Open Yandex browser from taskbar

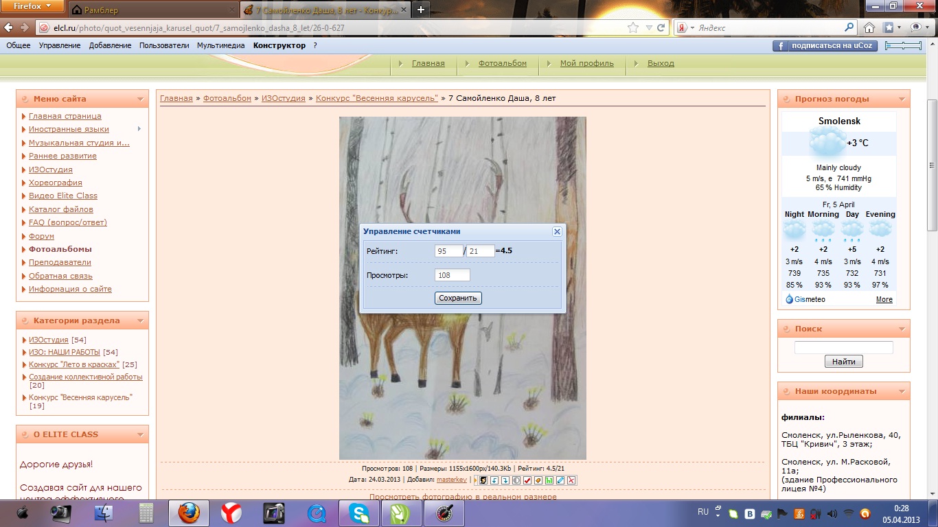point(231,513)
